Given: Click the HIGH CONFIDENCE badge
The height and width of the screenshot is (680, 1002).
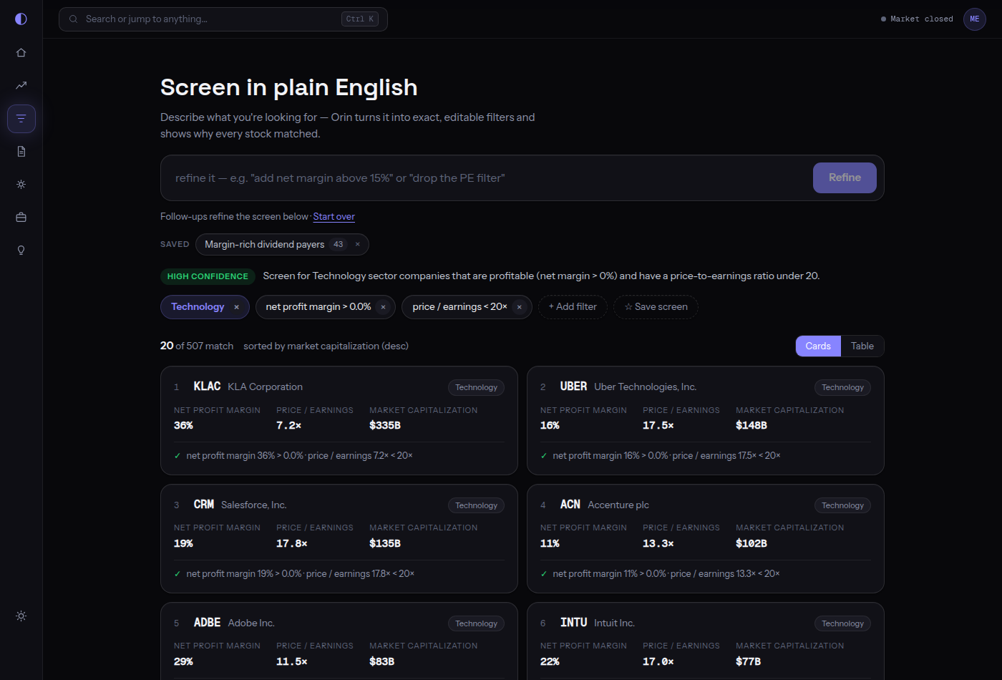Looking at the screenshot, I should pos(208,276).
